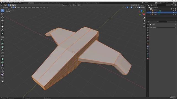Open the Edit Mode dropdown
This screenshot has height=99, width=177.
click(x=6, y=7)
